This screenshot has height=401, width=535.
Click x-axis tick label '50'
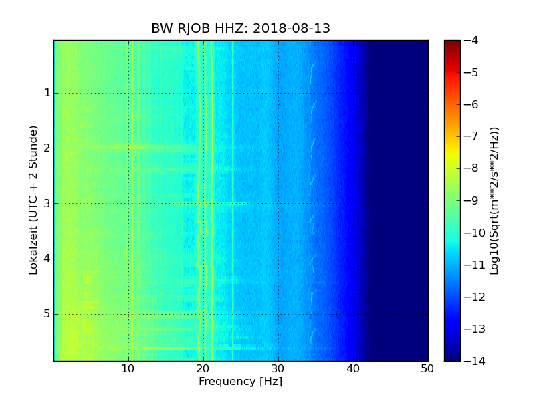pos(427,369)
